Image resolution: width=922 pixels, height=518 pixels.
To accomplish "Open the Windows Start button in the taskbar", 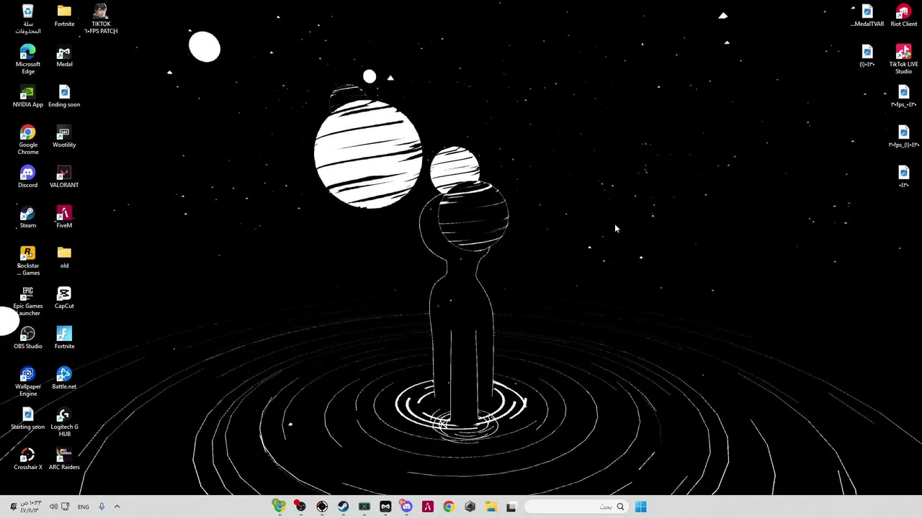I will tap(640, 506).
